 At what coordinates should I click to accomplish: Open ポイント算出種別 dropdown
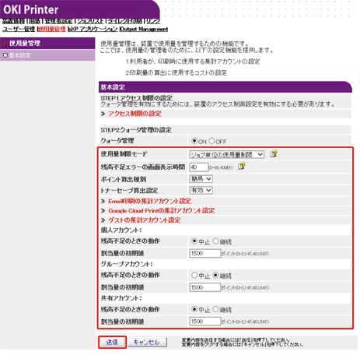[201, 179]
